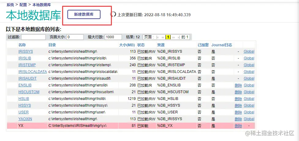Sort by 资源 column header
The height and width of the screenshot is (141, 299).
tap(161, 45)
